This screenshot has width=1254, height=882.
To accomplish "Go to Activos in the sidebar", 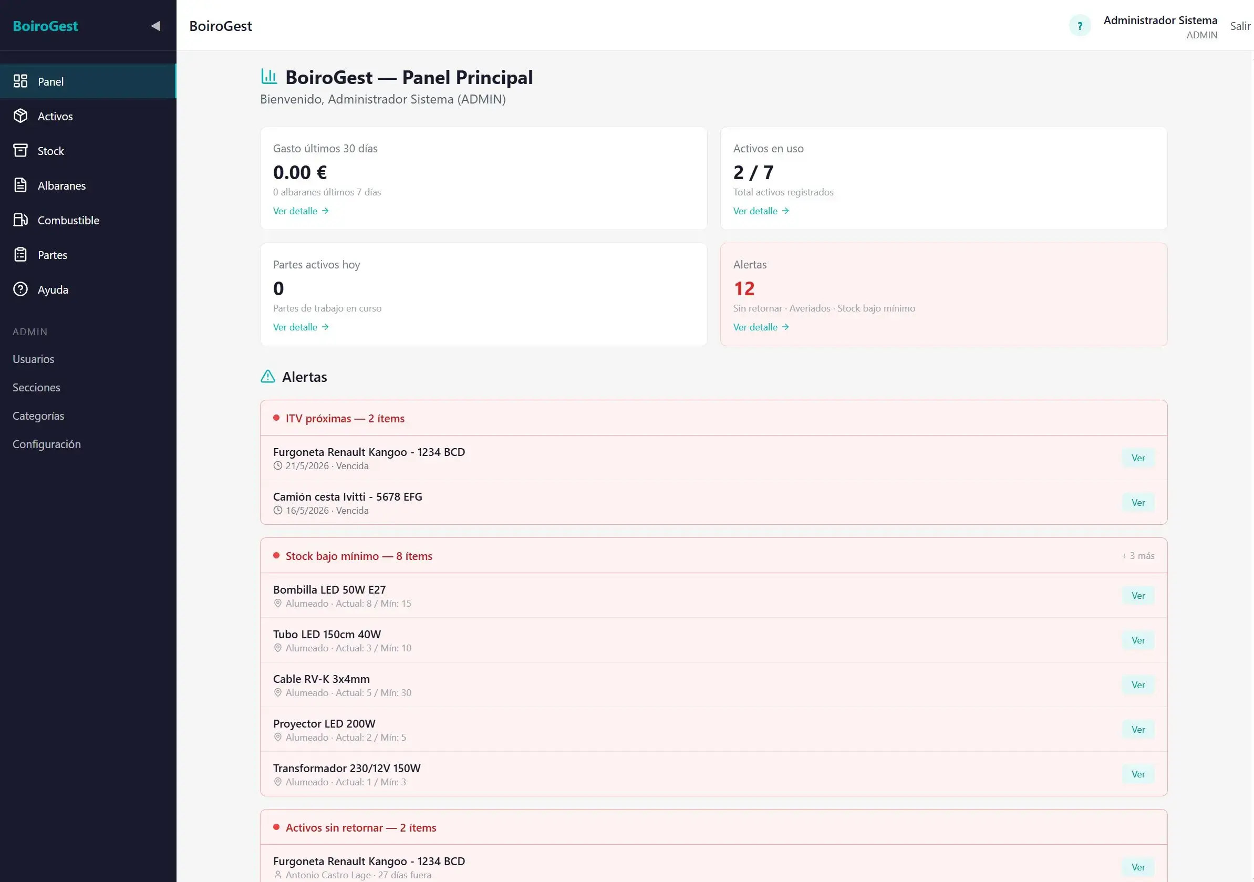I will [88, 116].
